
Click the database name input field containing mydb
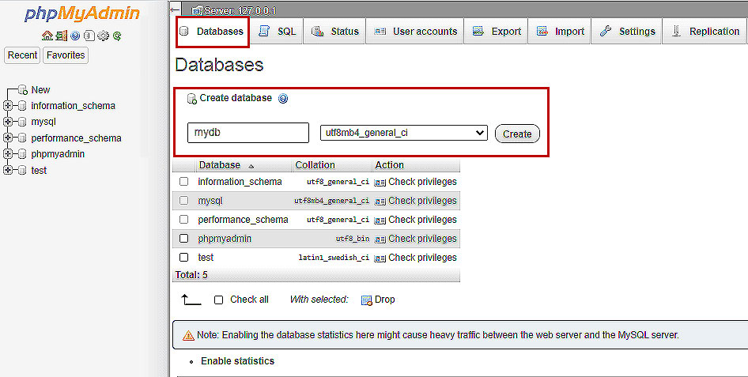point(248,133)
